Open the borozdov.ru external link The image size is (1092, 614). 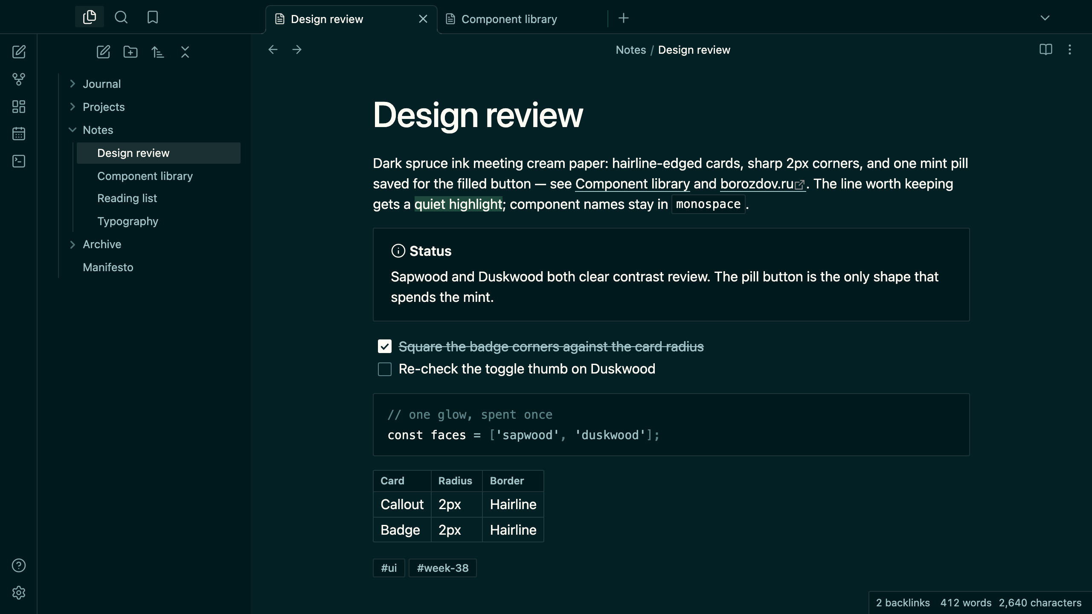763,184
